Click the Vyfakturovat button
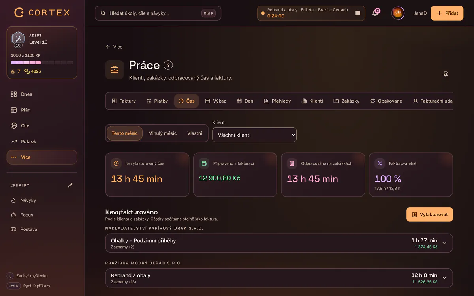The width and height of the screenshot is (474, 296). click(430, 215)
